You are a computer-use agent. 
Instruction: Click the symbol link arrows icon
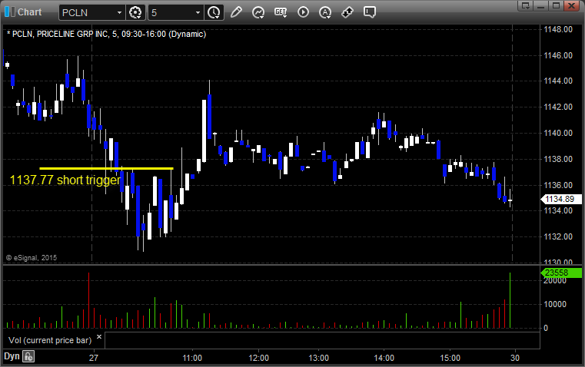point(347,12)
